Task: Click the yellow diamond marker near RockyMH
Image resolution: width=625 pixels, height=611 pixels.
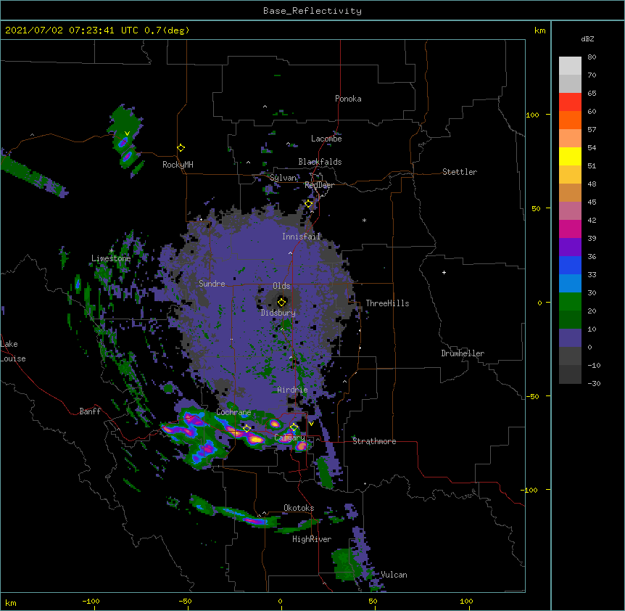Action: pyautogui.click(x=181, y=148)
